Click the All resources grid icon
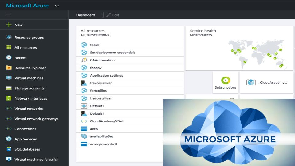The width and height of the screenshot is (295, 166). click(x=9, y=47)
